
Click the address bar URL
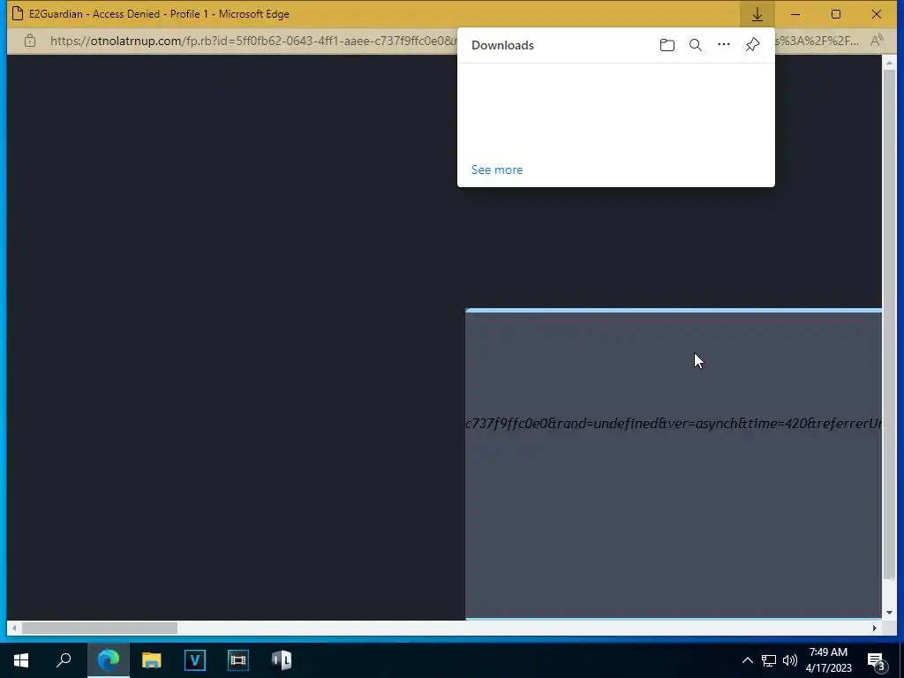coord(252,41)
